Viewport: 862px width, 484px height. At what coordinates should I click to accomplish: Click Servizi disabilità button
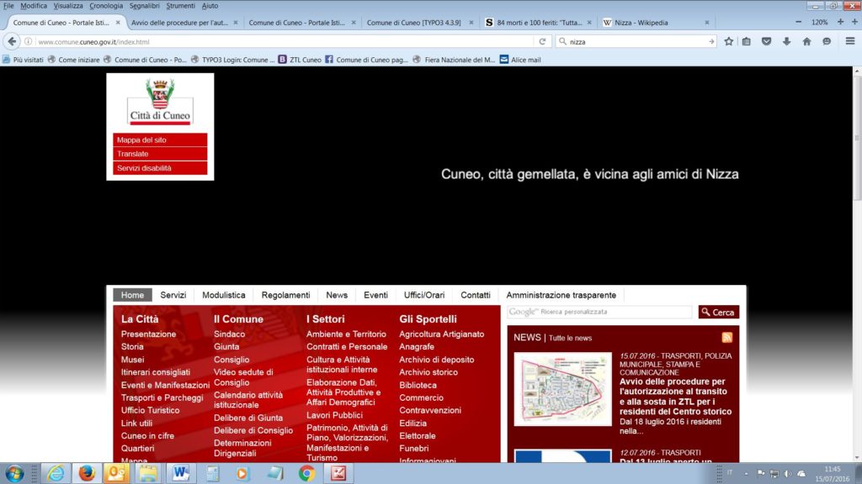click(x=160, y=168)
